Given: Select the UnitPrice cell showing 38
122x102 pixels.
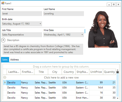Looking at the screenshot, I should [x=96, y=98].
